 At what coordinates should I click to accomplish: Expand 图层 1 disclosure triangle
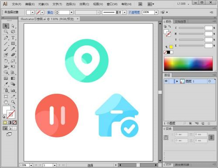tap(177, 81)
